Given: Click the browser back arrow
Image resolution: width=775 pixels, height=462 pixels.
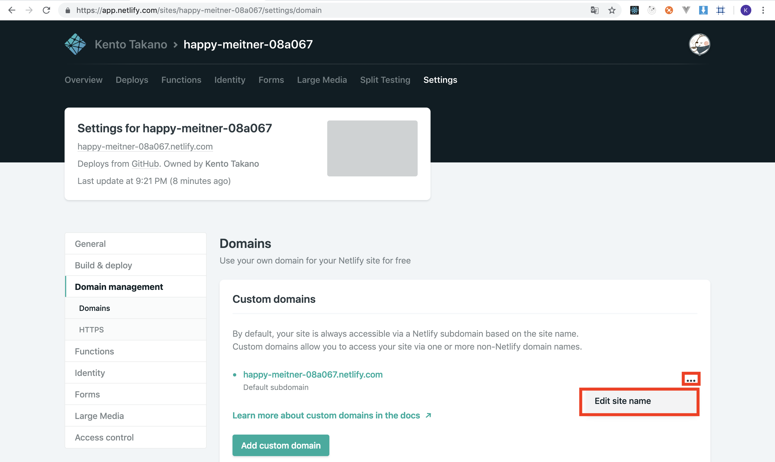Looking at the screenshot, I should [12, 10].
